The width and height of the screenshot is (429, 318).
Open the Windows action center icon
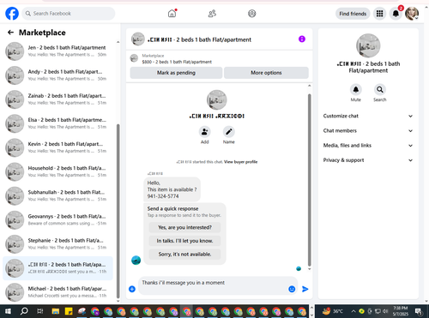coord(419,311)
